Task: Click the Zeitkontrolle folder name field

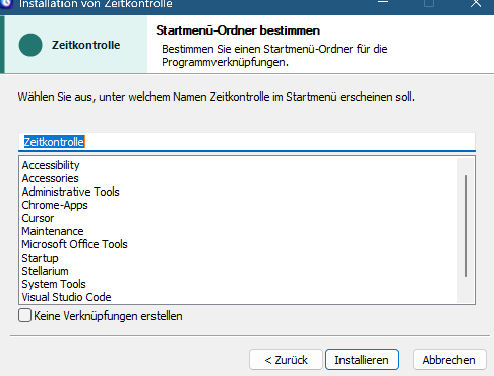Action: pos(246,142)
